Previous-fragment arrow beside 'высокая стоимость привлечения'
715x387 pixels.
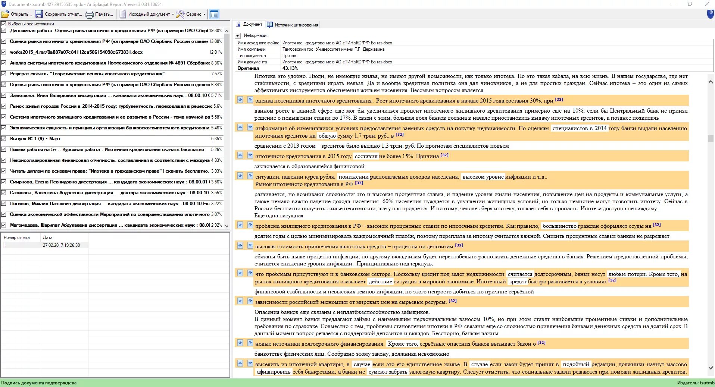coord(240,245)
